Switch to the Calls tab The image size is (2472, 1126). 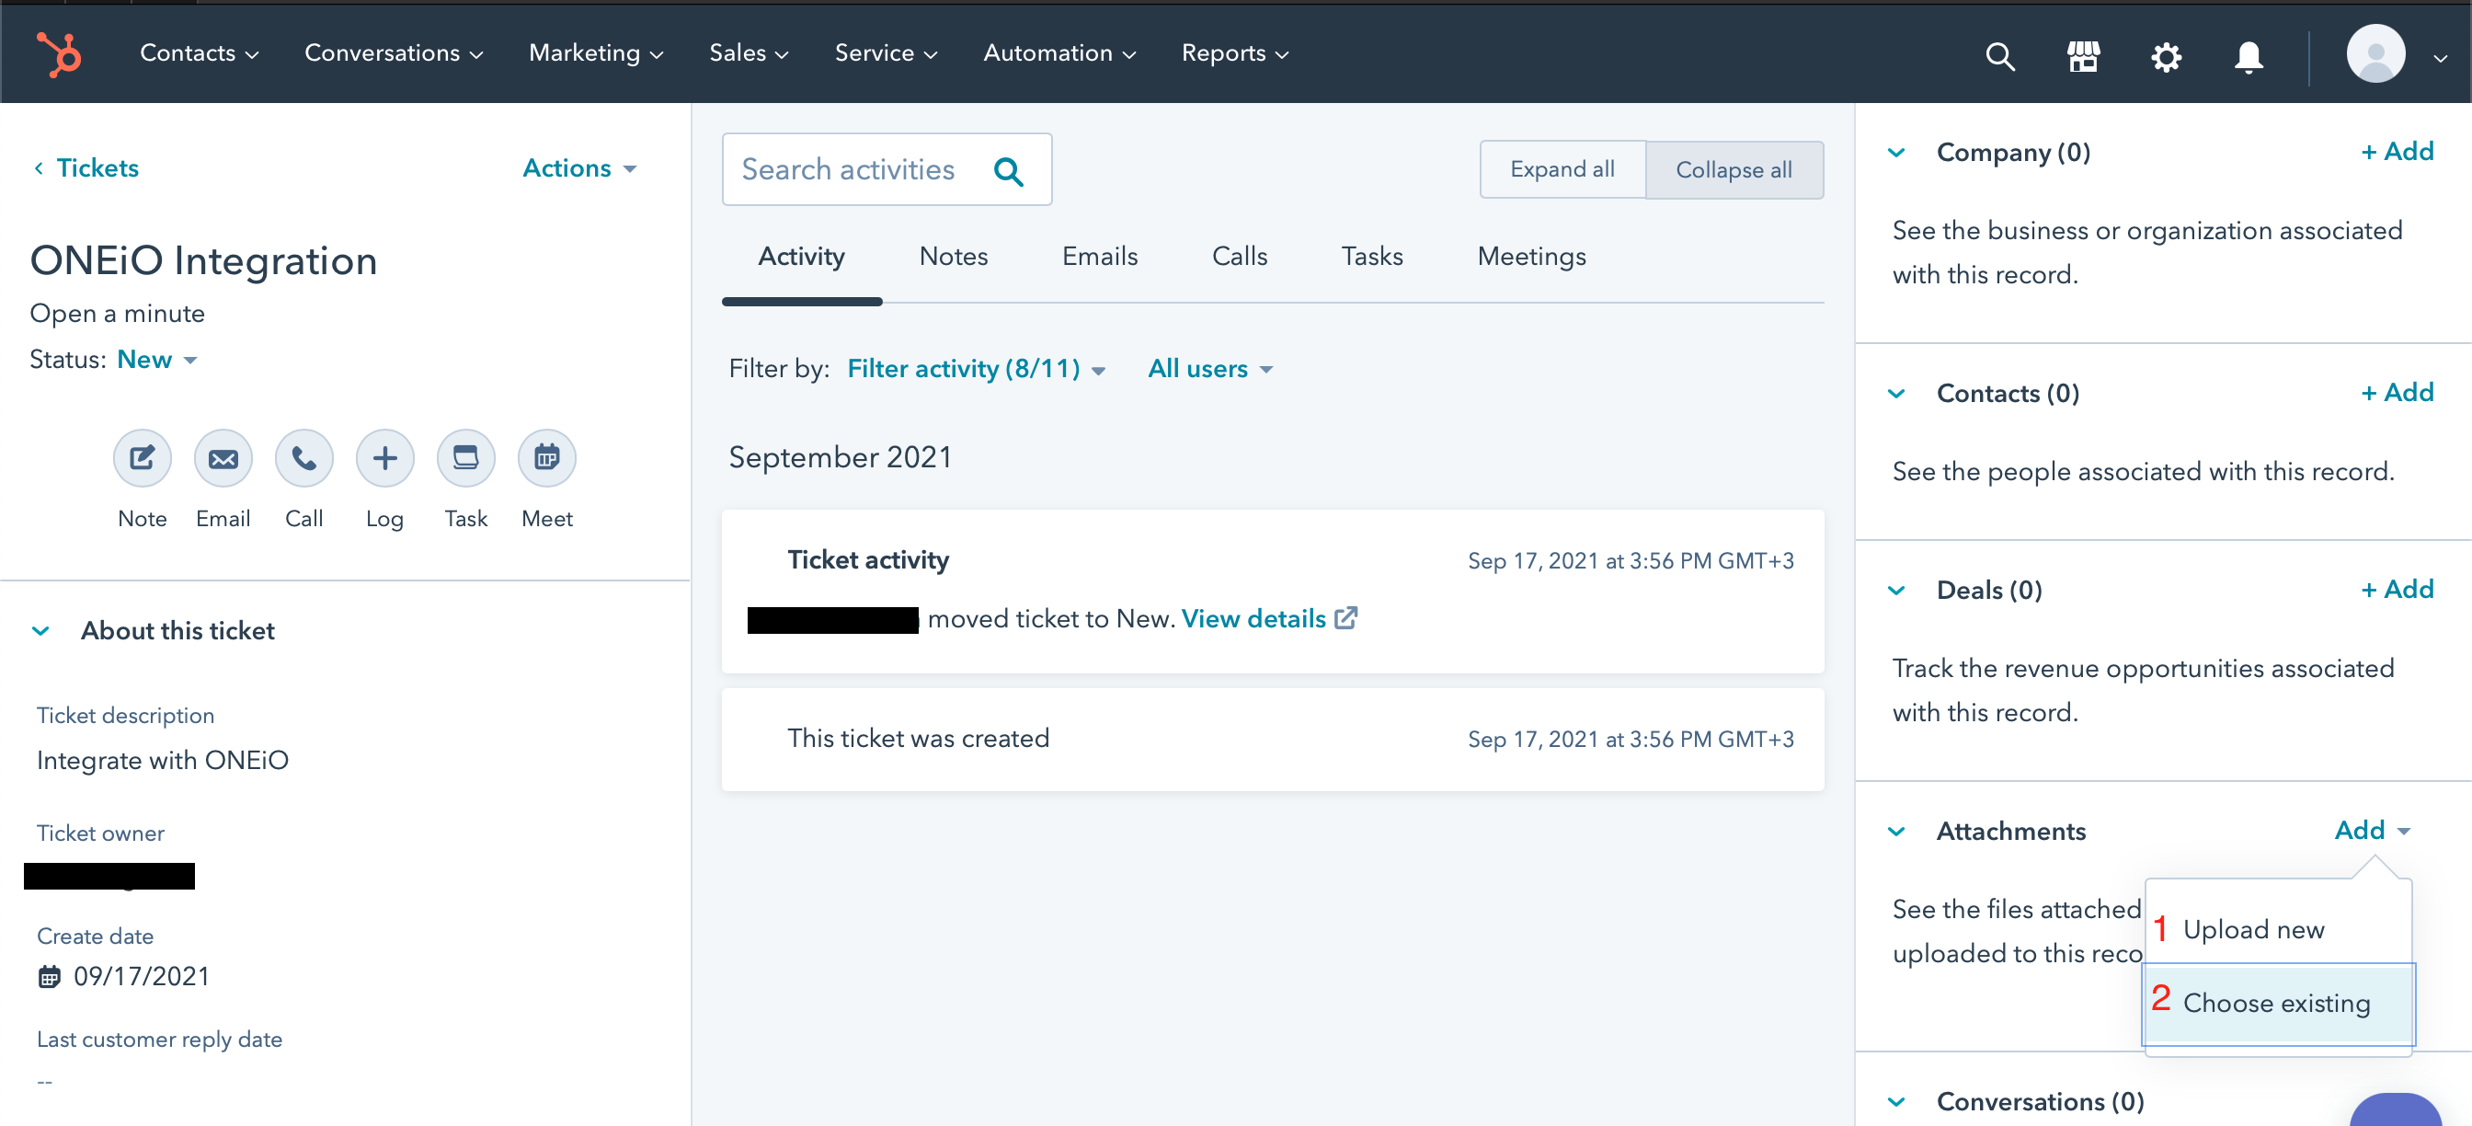tap(1240, 257)
